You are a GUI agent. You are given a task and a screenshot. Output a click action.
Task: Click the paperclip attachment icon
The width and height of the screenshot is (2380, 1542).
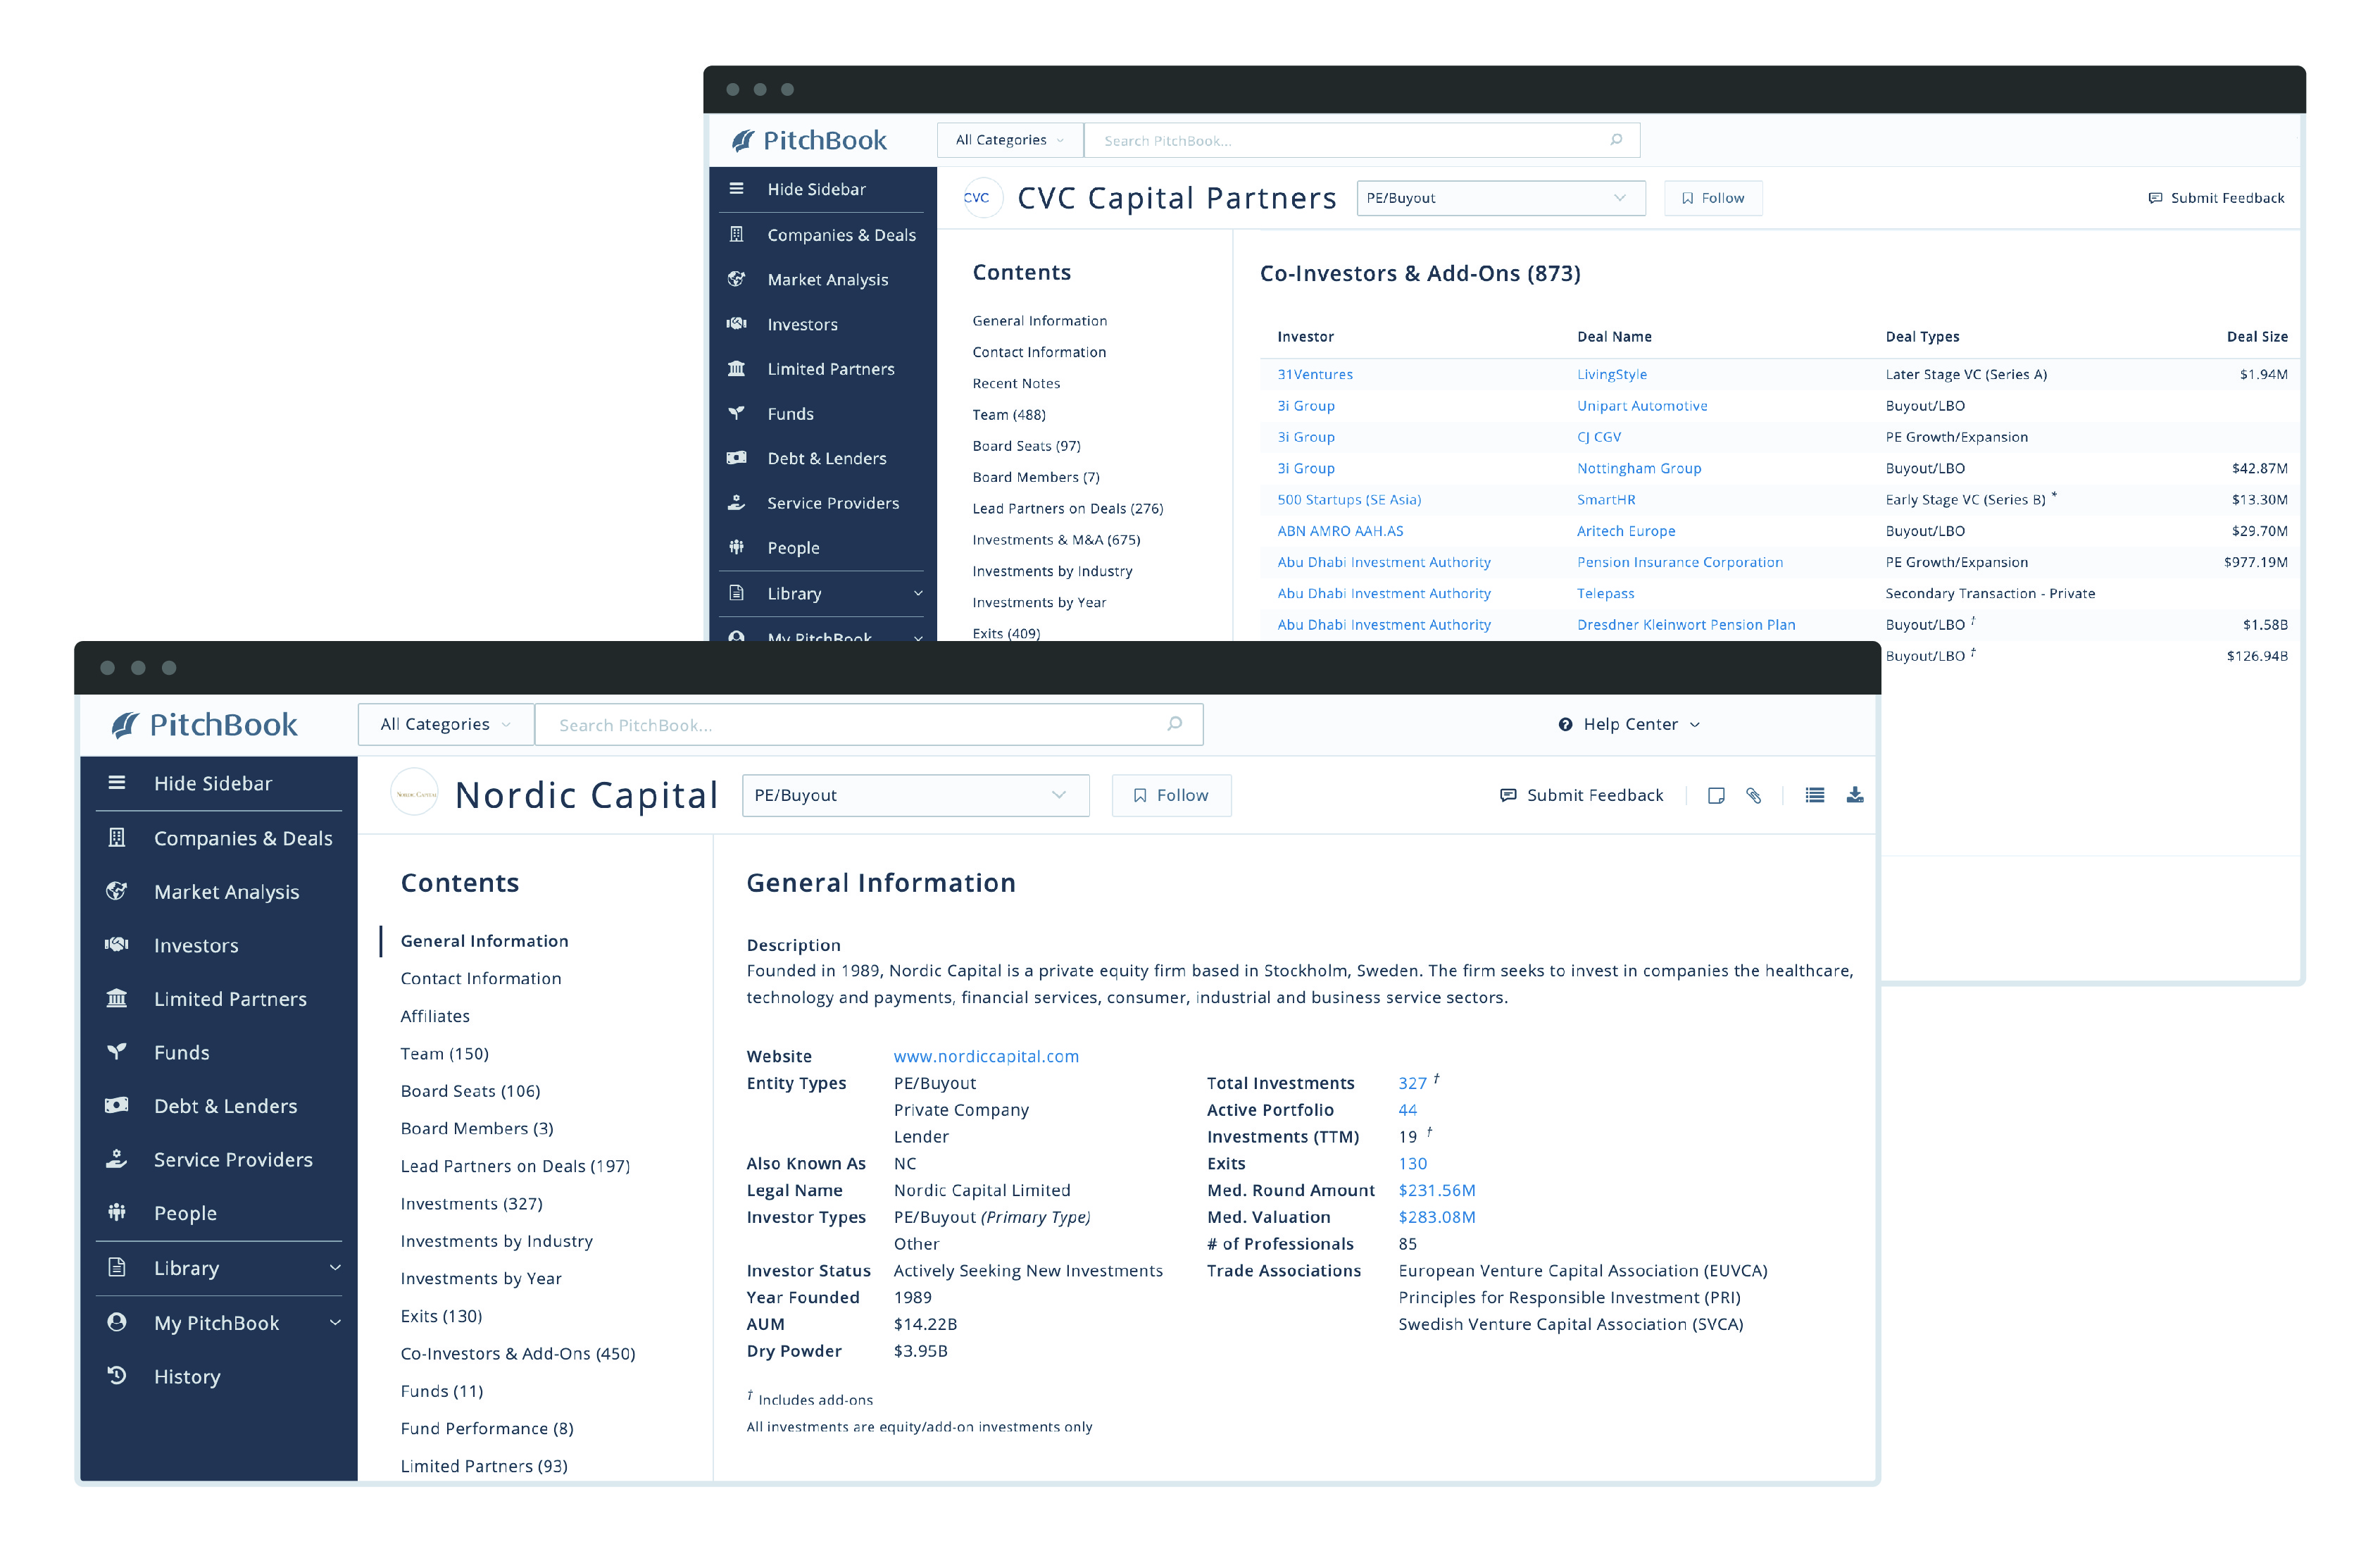[1753, 795]
